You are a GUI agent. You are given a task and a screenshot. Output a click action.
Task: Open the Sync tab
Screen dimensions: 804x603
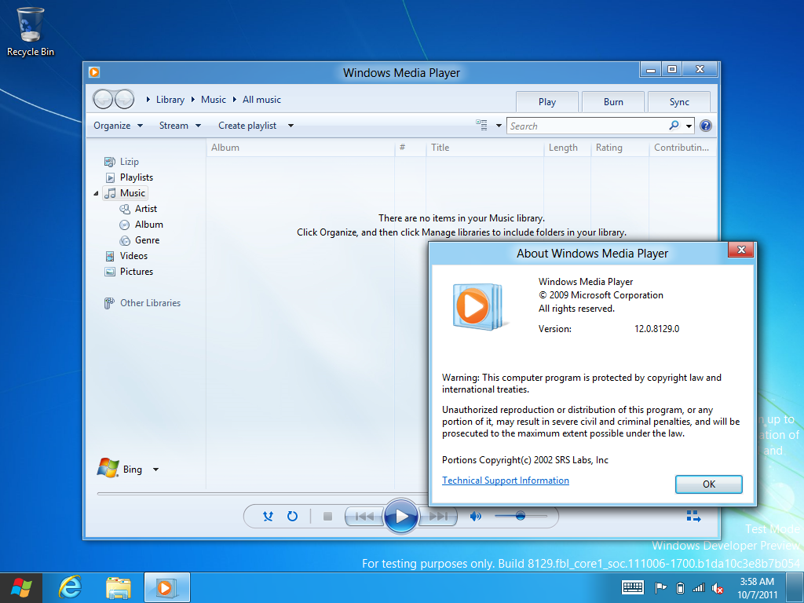(x=679, y=102)
